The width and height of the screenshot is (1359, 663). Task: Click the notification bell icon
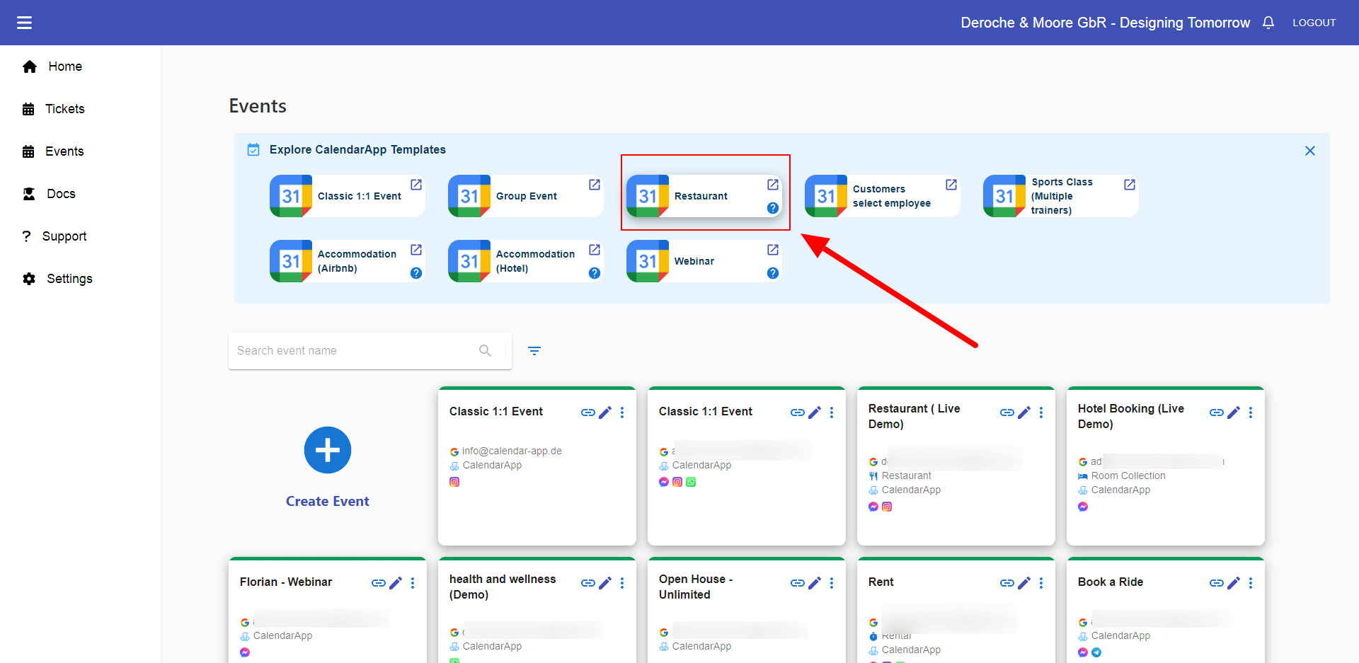[x=1268, y=23]
